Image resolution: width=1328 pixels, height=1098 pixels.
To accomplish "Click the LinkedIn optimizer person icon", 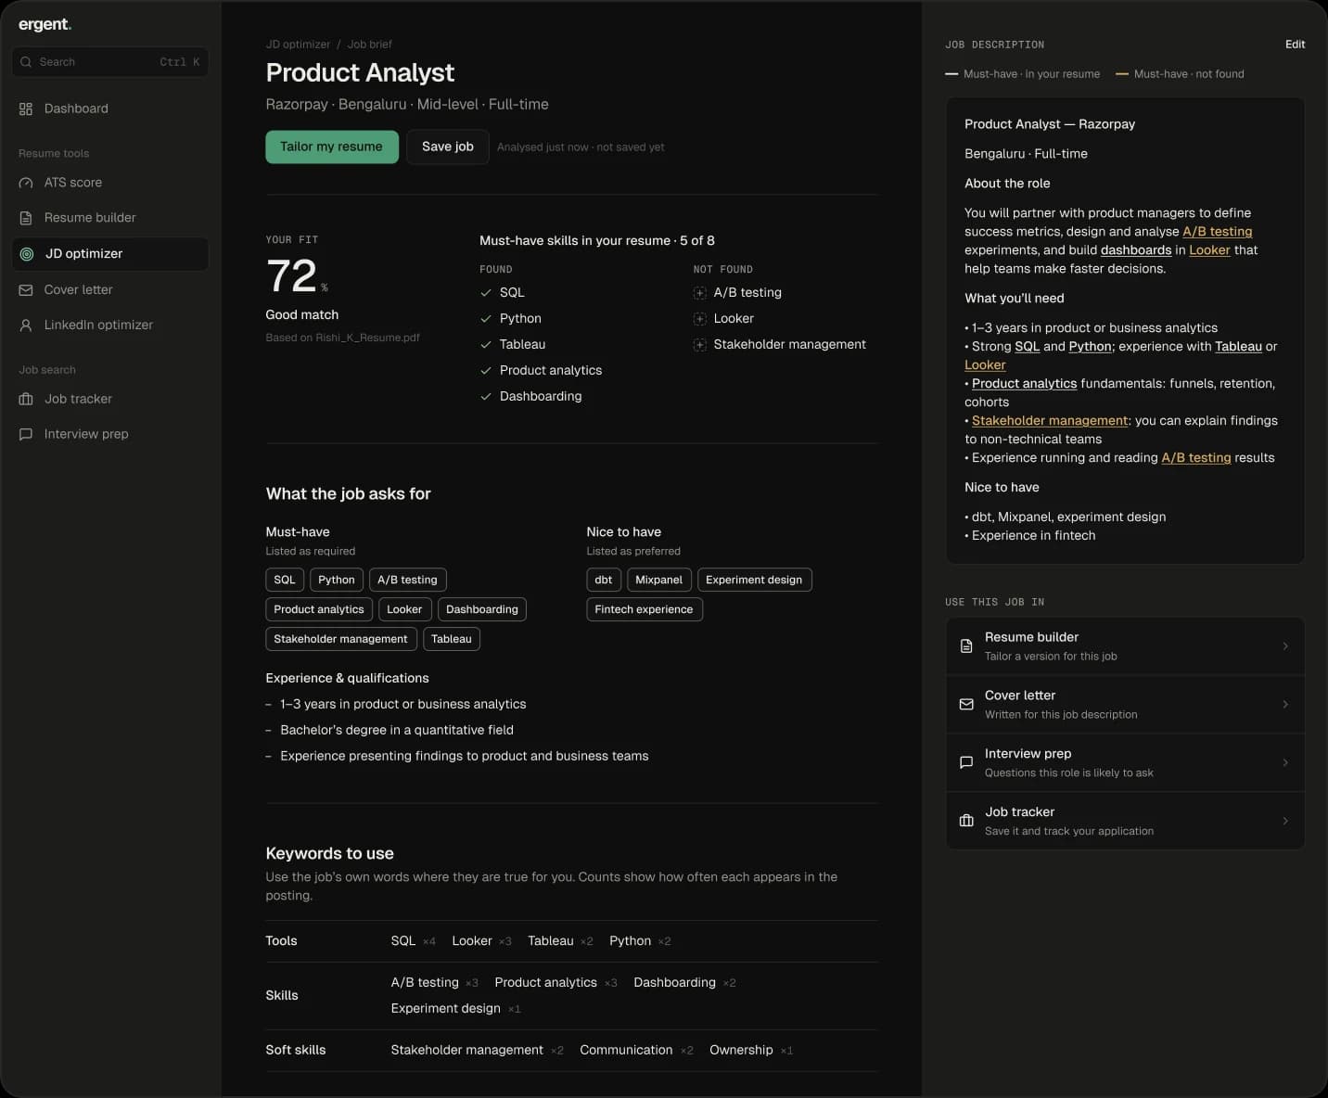I will tap(26, 326).
